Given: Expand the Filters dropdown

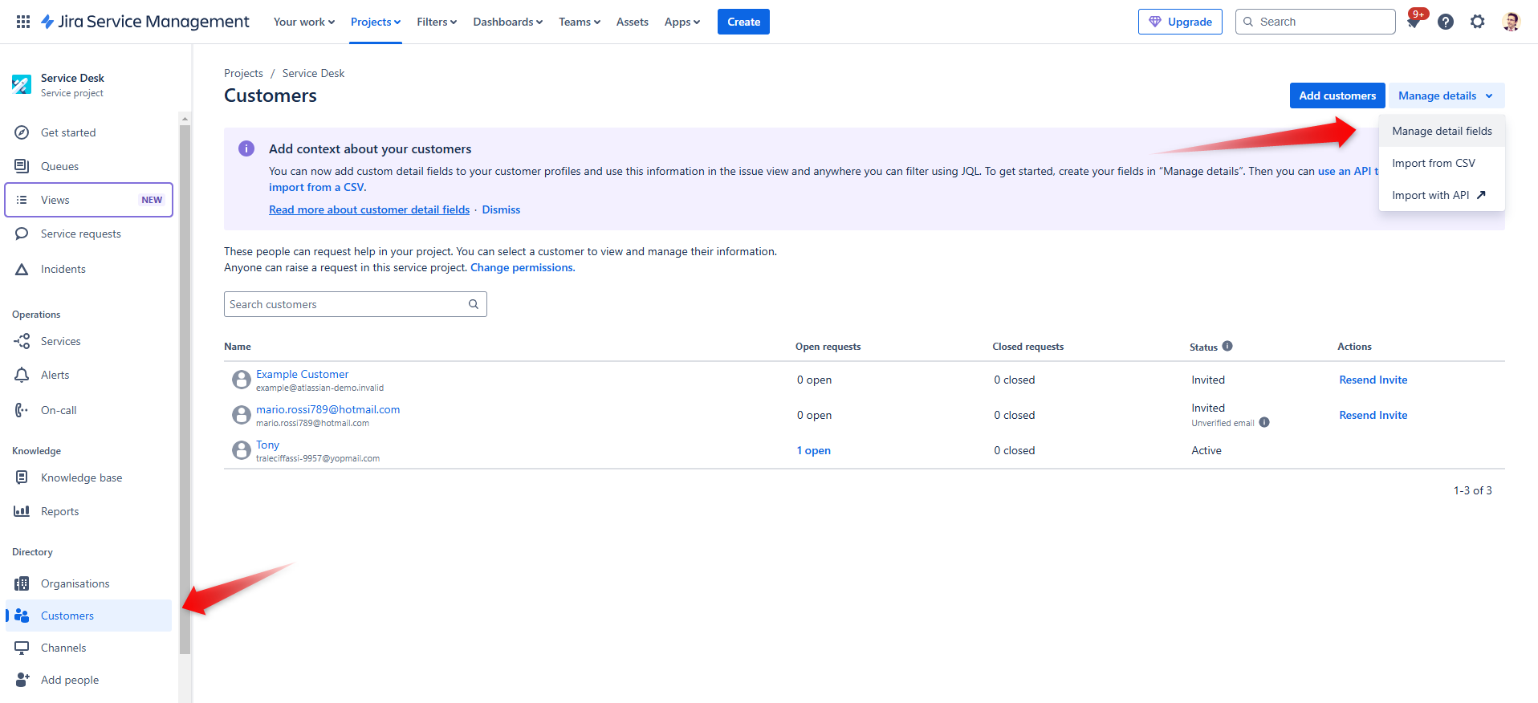Looking at the screenshot, I should click(x=437, y=22).
